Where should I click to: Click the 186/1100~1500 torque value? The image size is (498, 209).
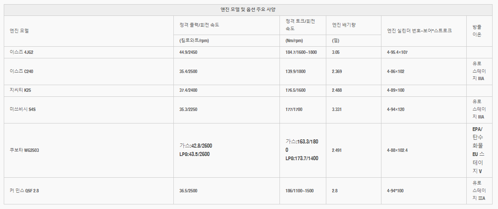300,191
